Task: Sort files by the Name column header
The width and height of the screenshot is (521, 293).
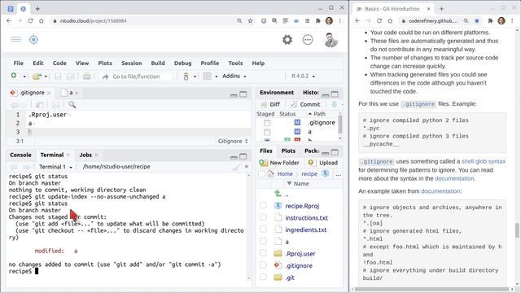Action: click(x=301, y=184)
